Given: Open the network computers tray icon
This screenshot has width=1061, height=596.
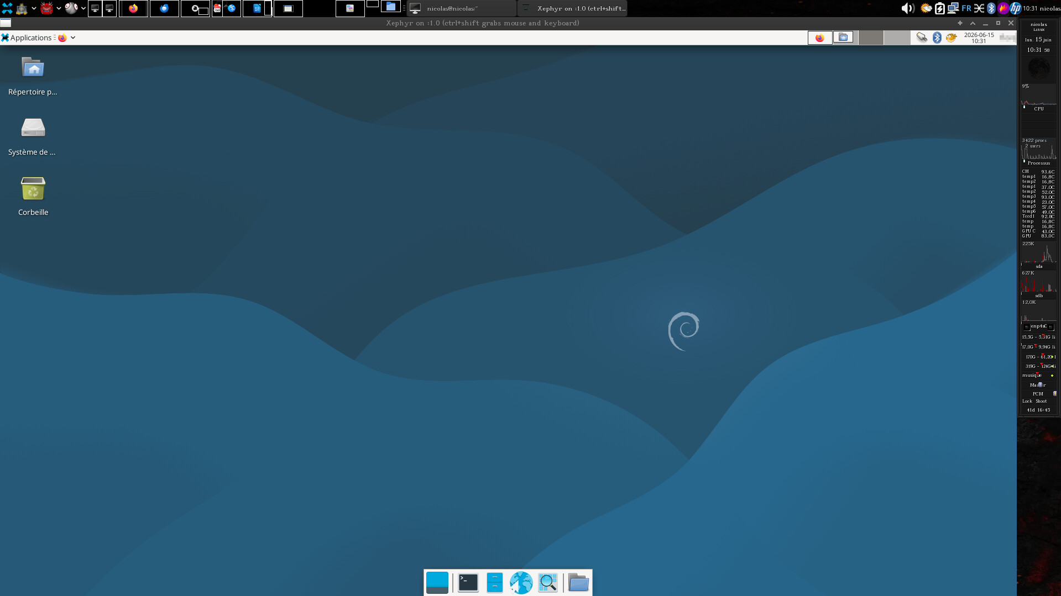Looking at the screenshot, I should pos(953,8).
